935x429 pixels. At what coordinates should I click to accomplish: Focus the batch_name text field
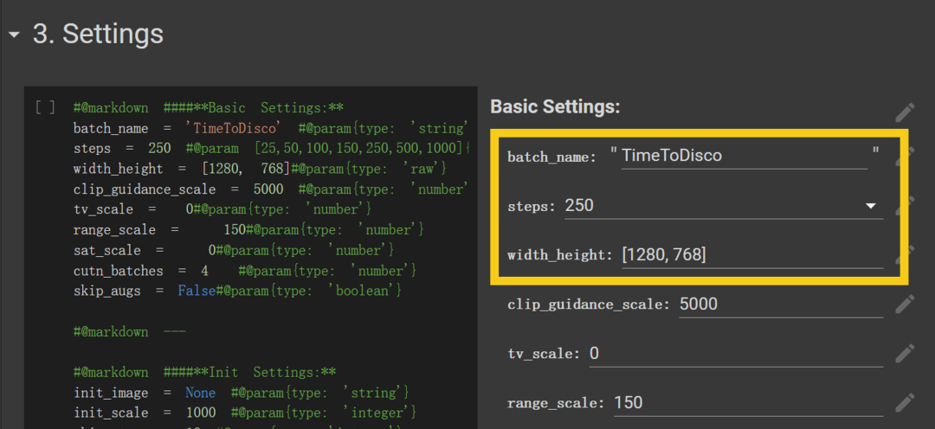pyautogui.click(x=743, y=156)
